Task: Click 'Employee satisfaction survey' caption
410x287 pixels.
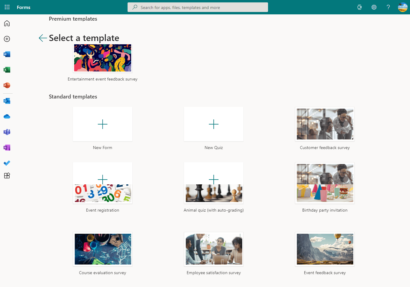Action: pos(214,273)
